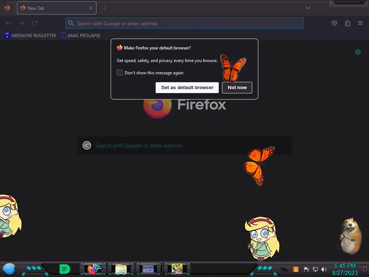Image resolution: width=369 pixels, height=277 pixels.
Task: Reload the current page
Action: tap(35, 23)
